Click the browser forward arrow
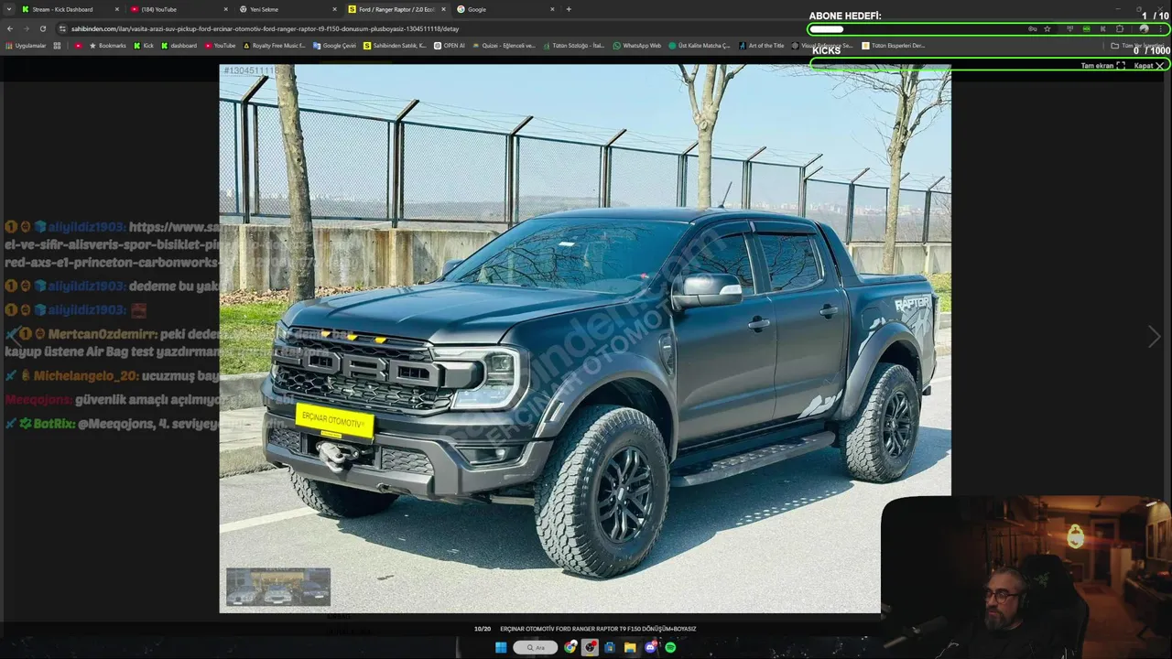 pyautogui.click(x=27, y=28)
